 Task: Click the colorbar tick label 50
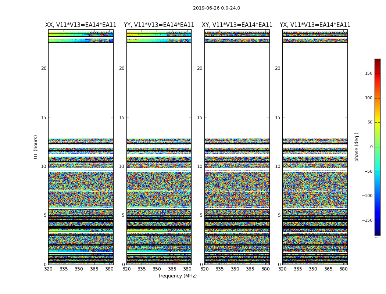coord(370,122)
